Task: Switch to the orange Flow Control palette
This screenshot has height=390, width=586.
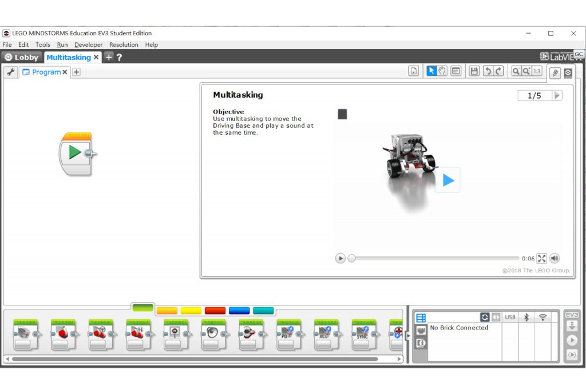Action: 167,310
